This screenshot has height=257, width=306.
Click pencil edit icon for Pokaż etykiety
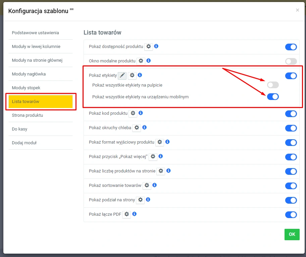(122, 75)
